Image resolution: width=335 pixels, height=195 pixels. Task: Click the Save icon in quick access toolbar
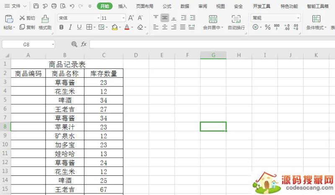point(36,6)
